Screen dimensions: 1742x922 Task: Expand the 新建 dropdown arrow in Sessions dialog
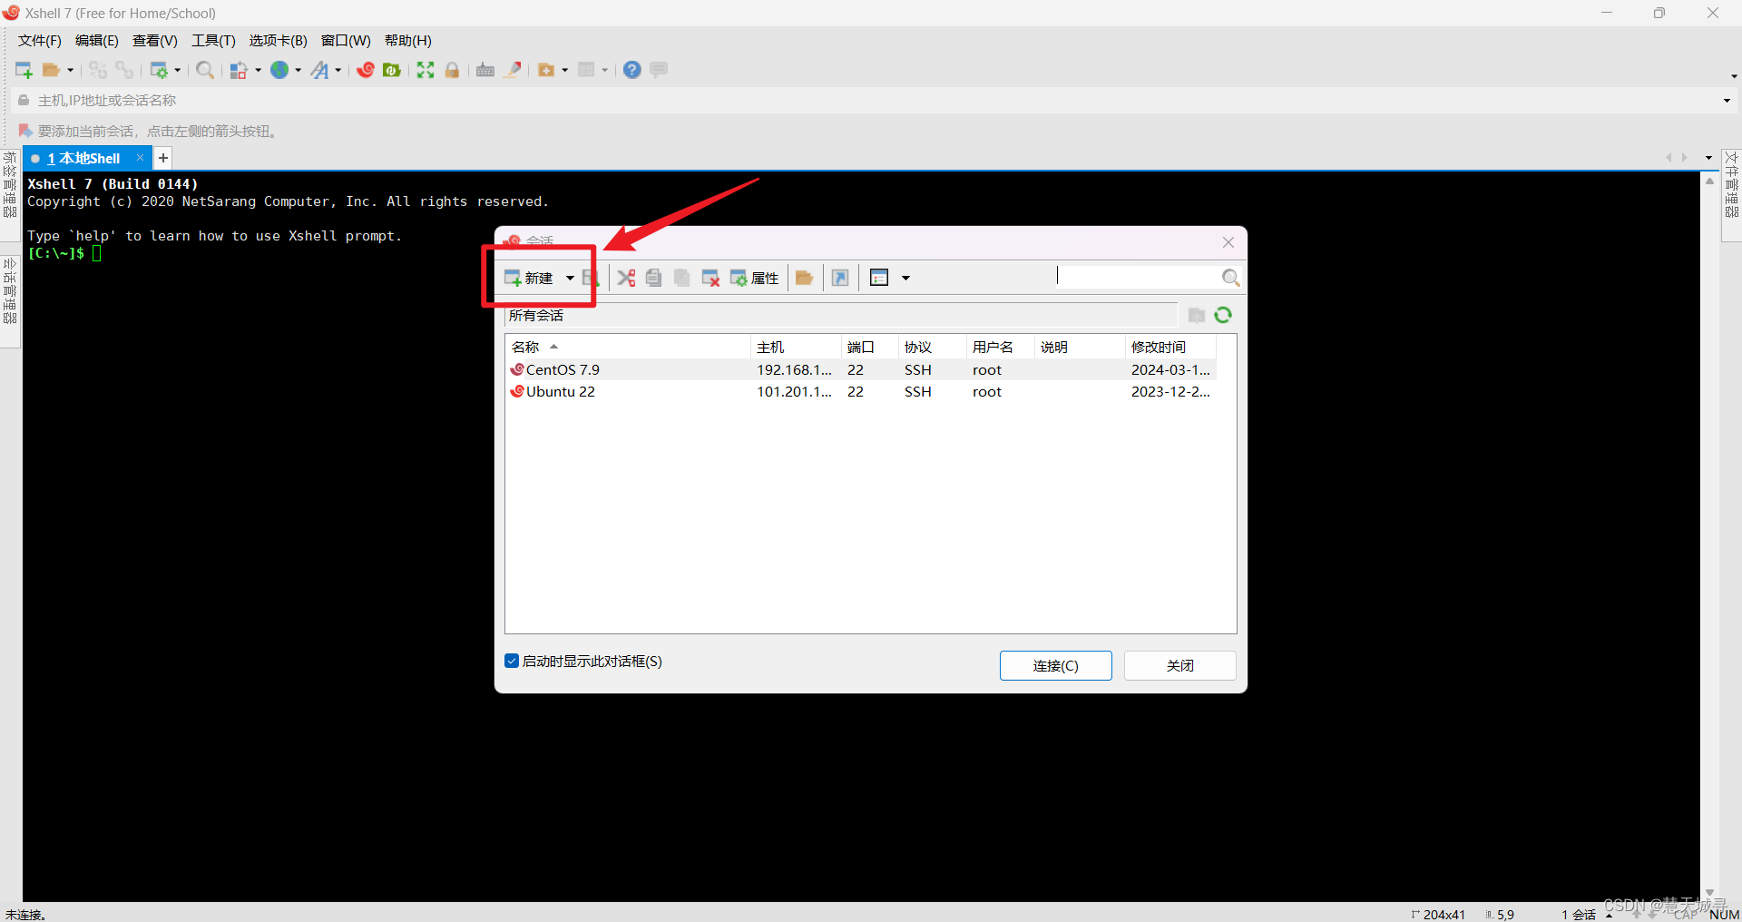570,278
